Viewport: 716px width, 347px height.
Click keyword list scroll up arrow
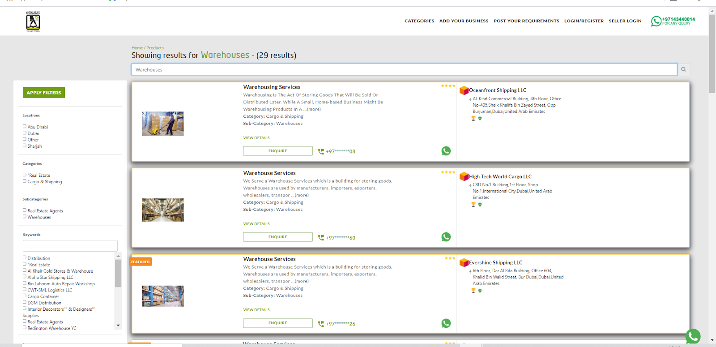click(x=118, y=256)
